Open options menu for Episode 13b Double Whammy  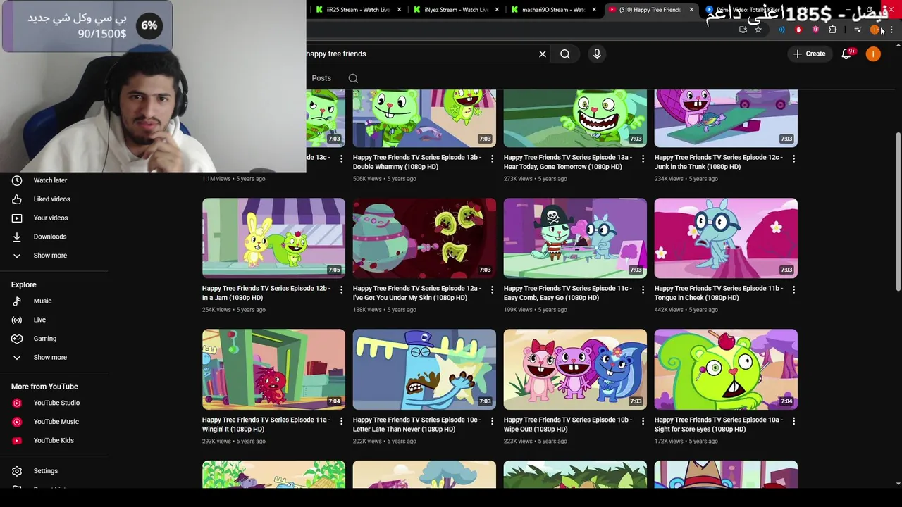[492, 158]
